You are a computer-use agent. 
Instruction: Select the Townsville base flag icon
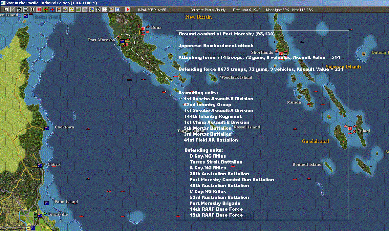coord(40,215)
